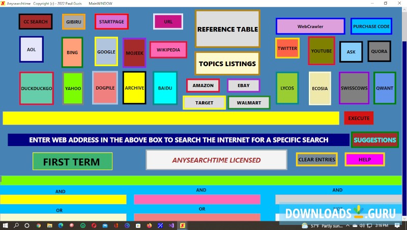This screenshot has width=407, height=230.
Task: Focus the yellow AND term field
Action: tap(63, 199)
